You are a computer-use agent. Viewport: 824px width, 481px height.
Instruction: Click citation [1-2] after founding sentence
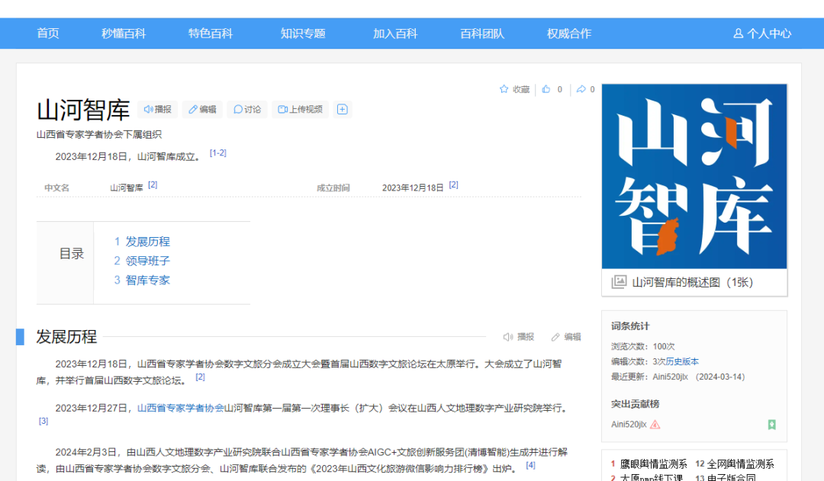(x=218, y=152)
